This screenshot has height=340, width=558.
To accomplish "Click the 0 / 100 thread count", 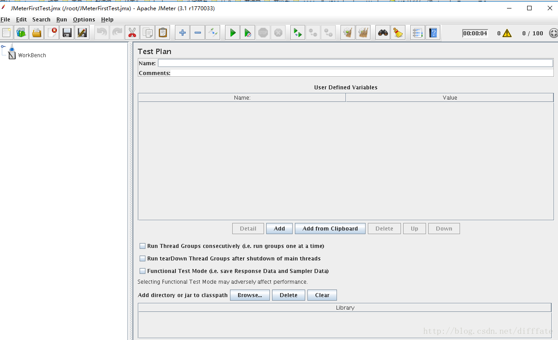I will (x=532, y=33).
